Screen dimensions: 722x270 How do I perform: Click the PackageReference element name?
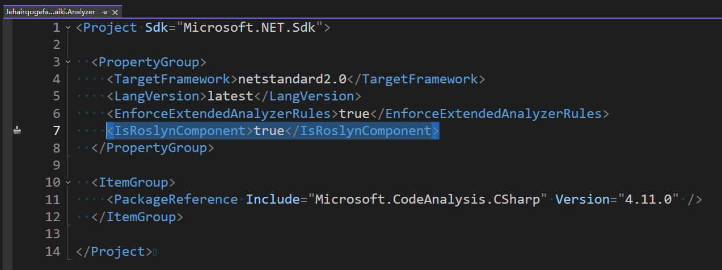pos(176,200)
